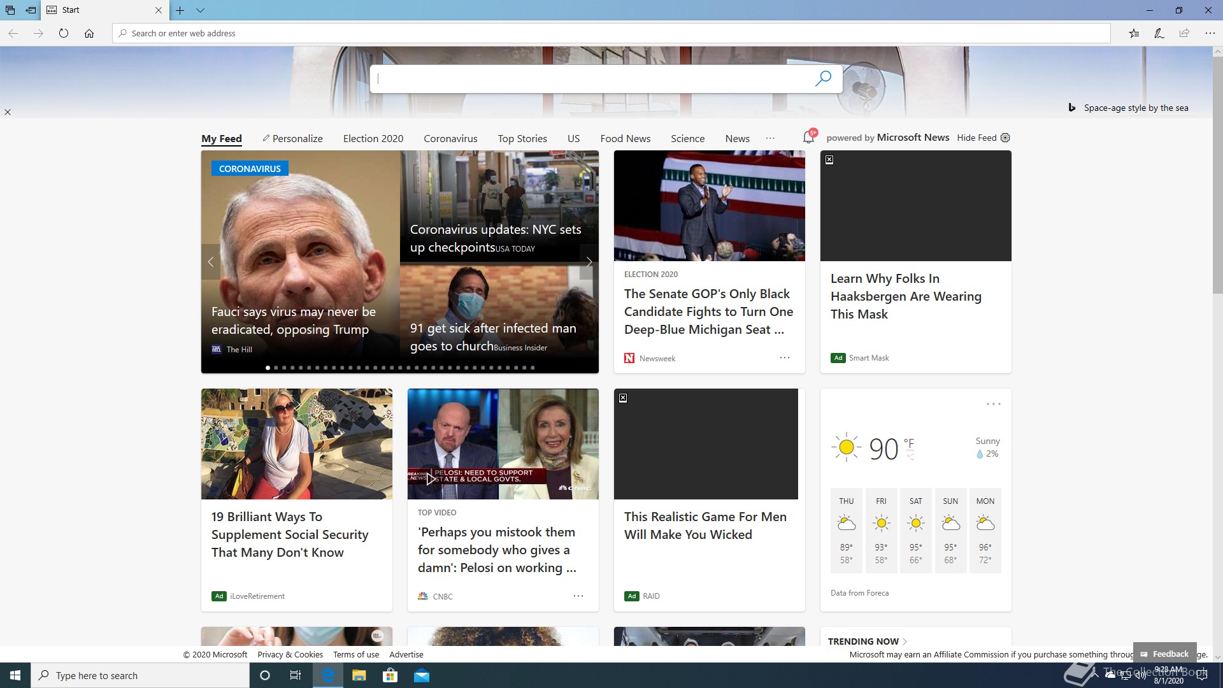
Task: Go to the Home page icon
Action: (89, 33)
